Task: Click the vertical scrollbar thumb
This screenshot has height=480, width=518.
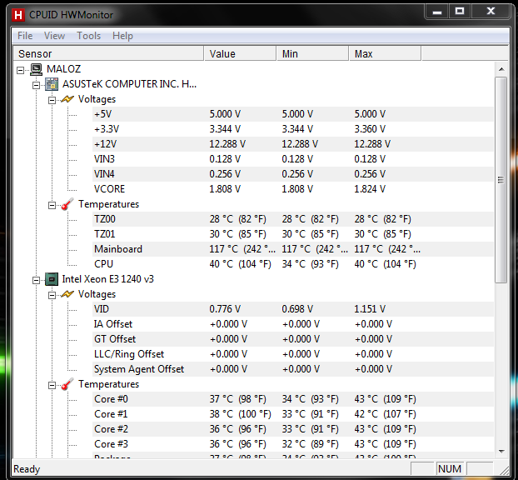Action: [x=501, y=180]
